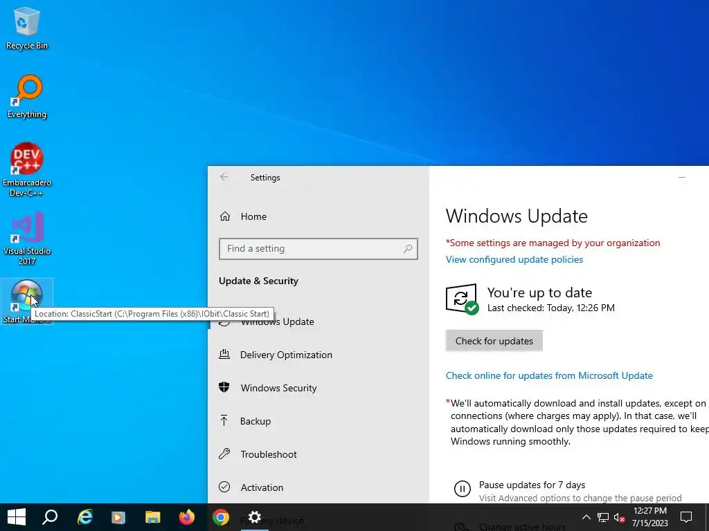
Task: Open View configured update policies link
Action: pyautogui.click(x=514, y=259)
